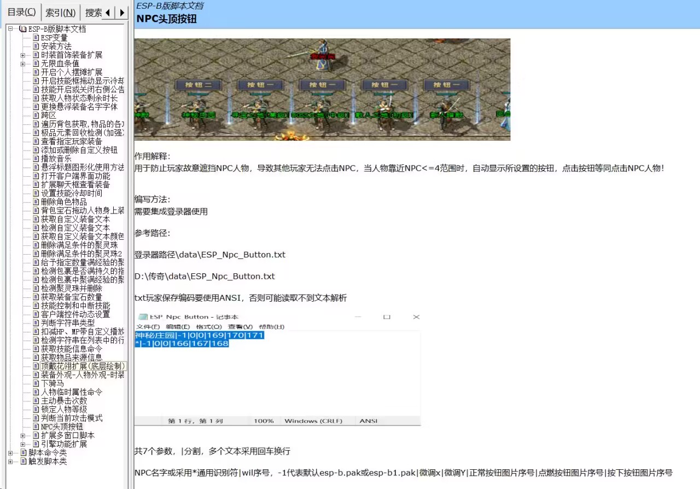Open the 检测包裹是否满持久的 topic
The height and width of the screenshot is (489, 700).
83,271
